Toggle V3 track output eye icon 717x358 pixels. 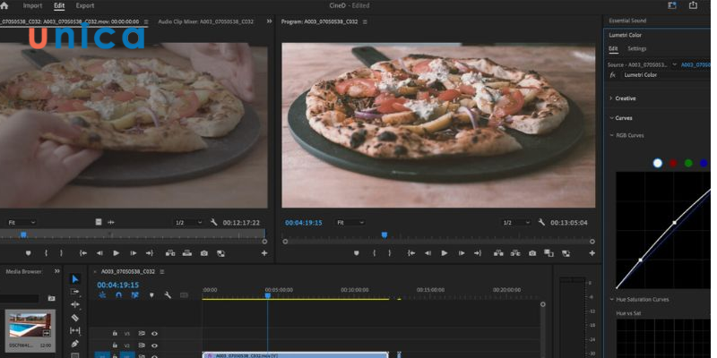click(154, 333)
